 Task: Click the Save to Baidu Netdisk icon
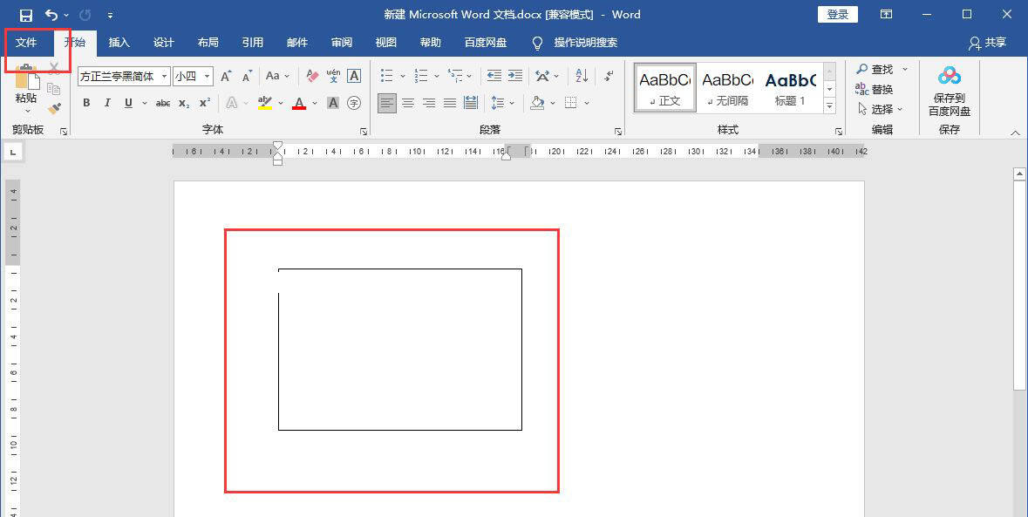[949, 77]
